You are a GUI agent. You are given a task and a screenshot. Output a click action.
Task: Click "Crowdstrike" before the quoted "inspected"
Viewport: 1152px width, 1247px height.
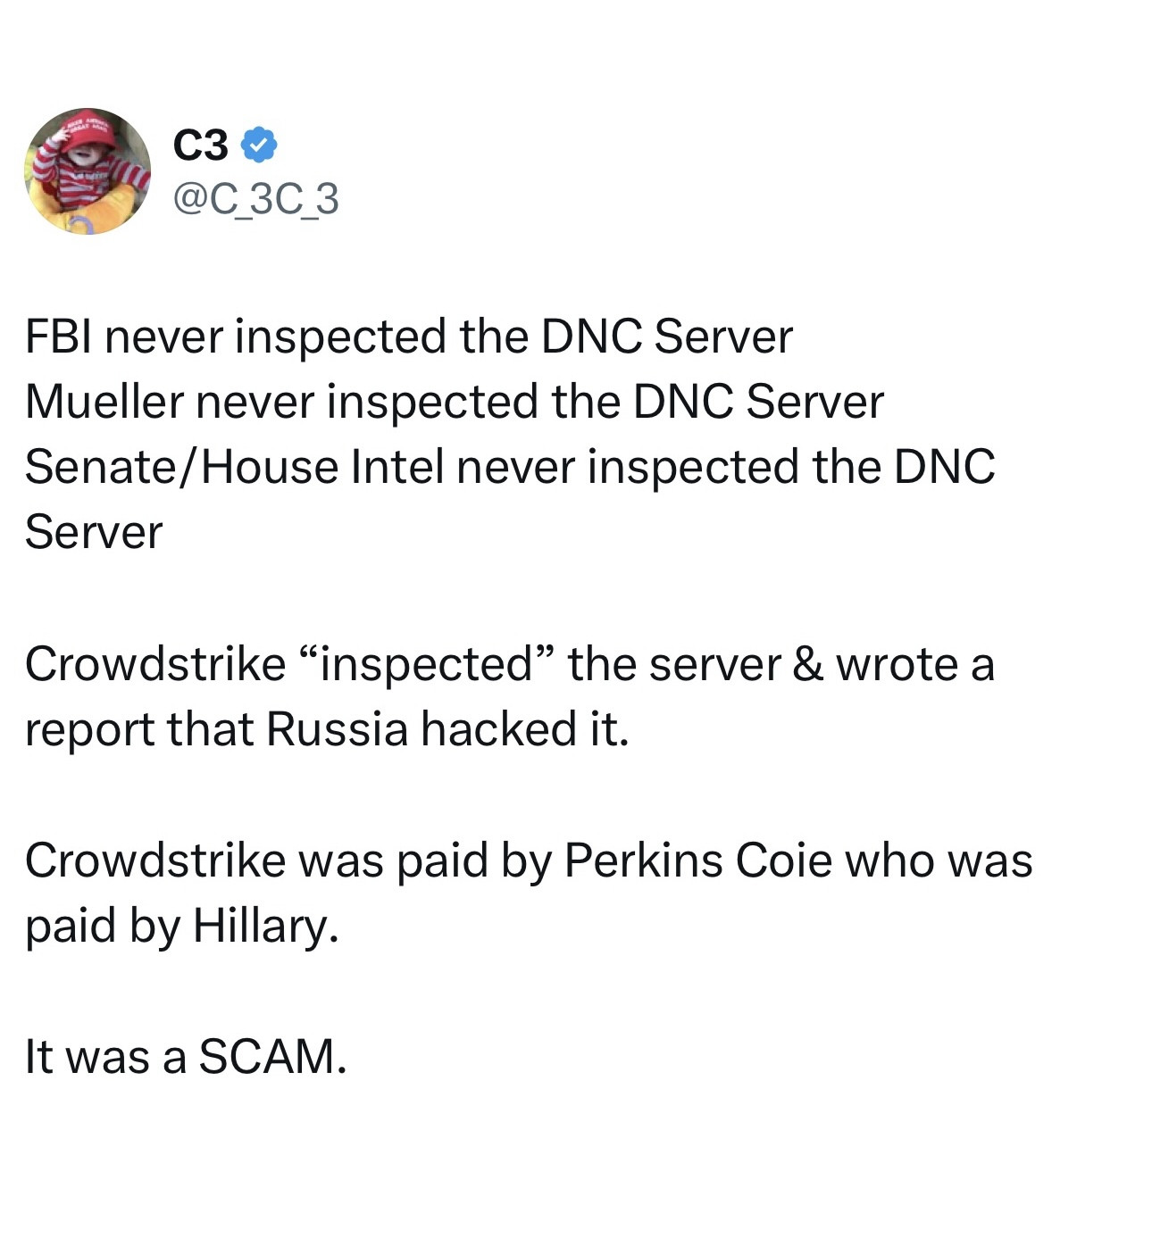point(154,664)
